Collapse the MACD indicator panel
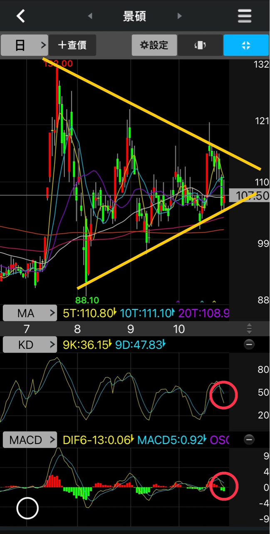270x534 pixels. coord(249,439)
